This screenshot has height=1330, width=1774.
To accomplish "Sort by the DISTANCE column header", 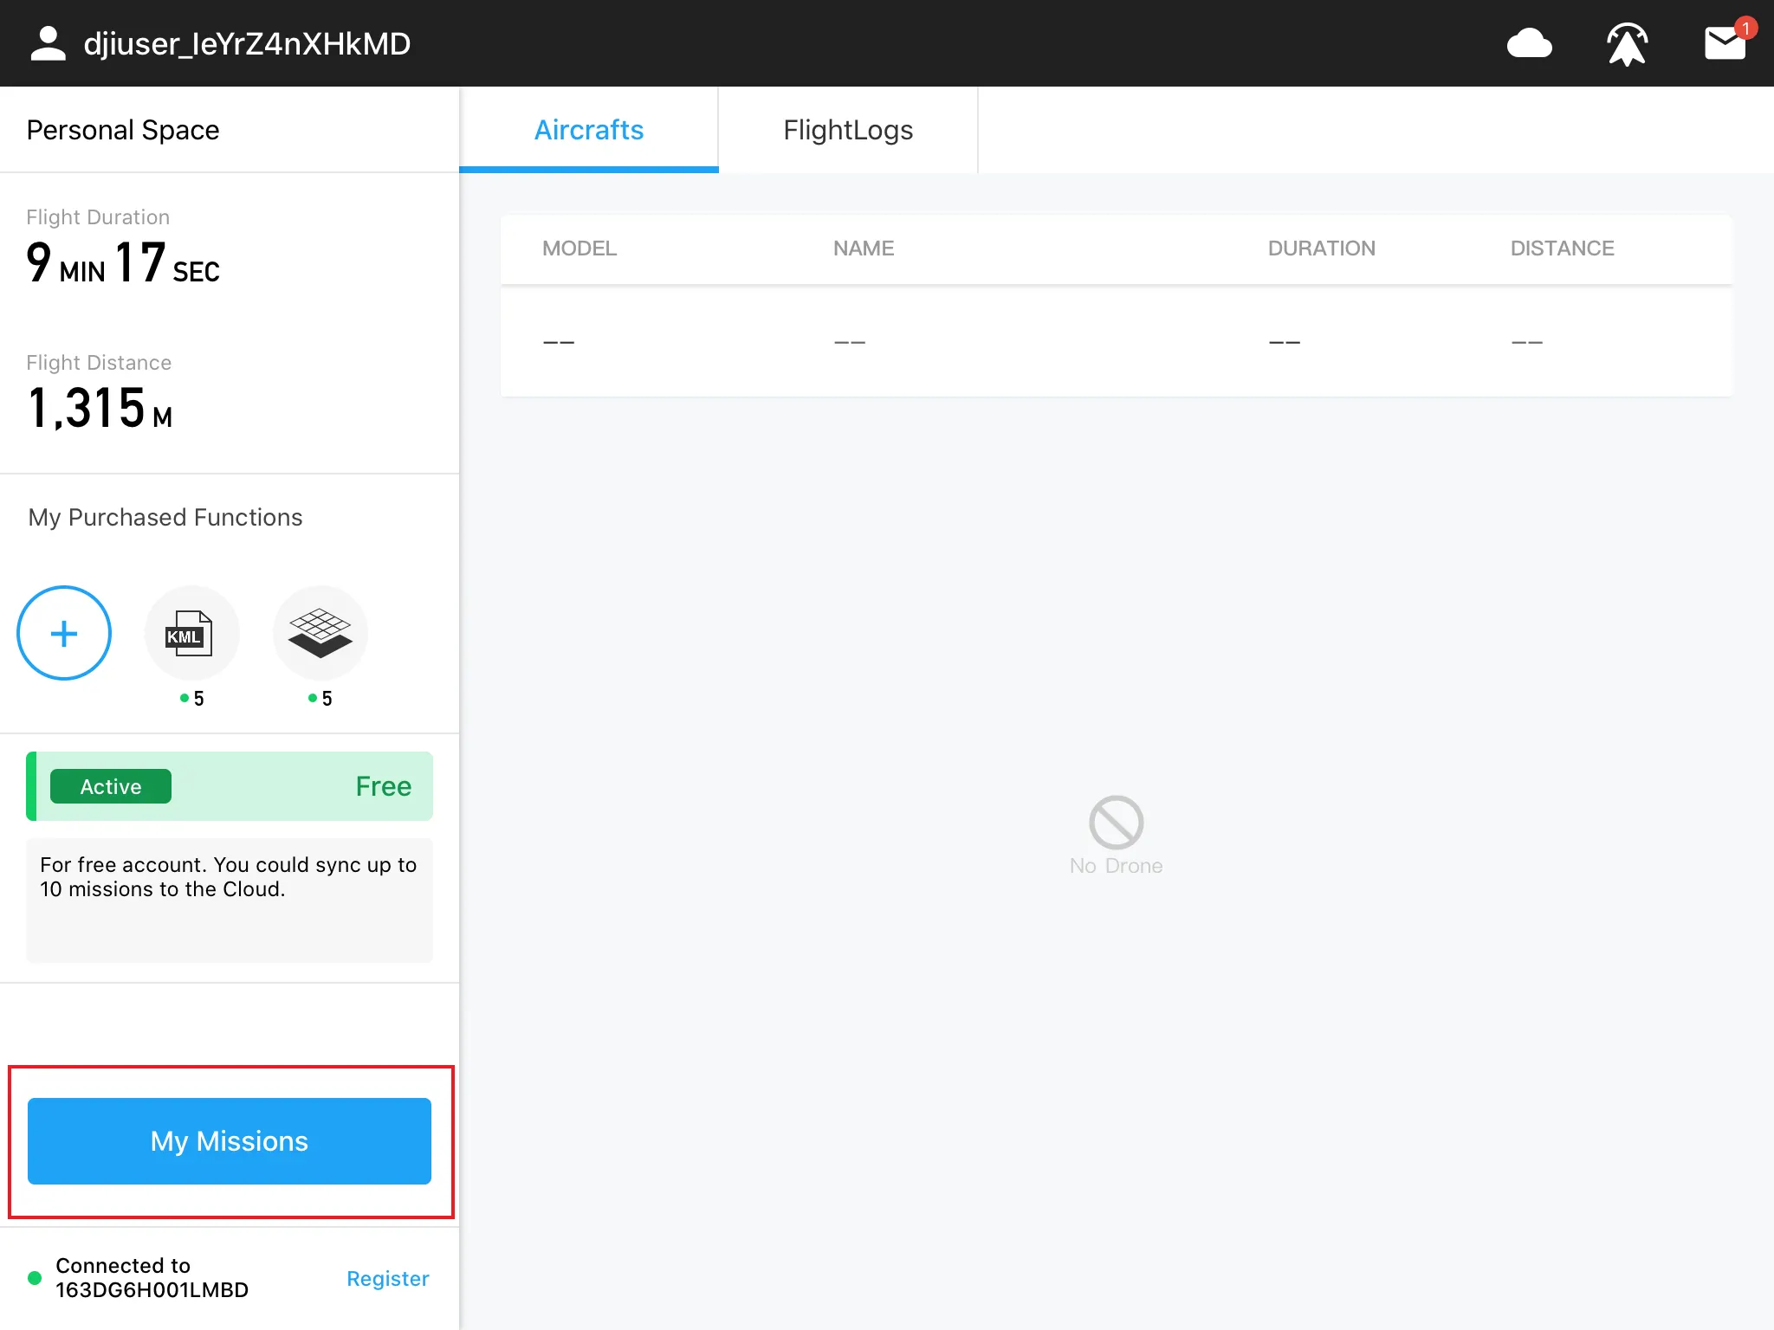I will point(1562,249).
